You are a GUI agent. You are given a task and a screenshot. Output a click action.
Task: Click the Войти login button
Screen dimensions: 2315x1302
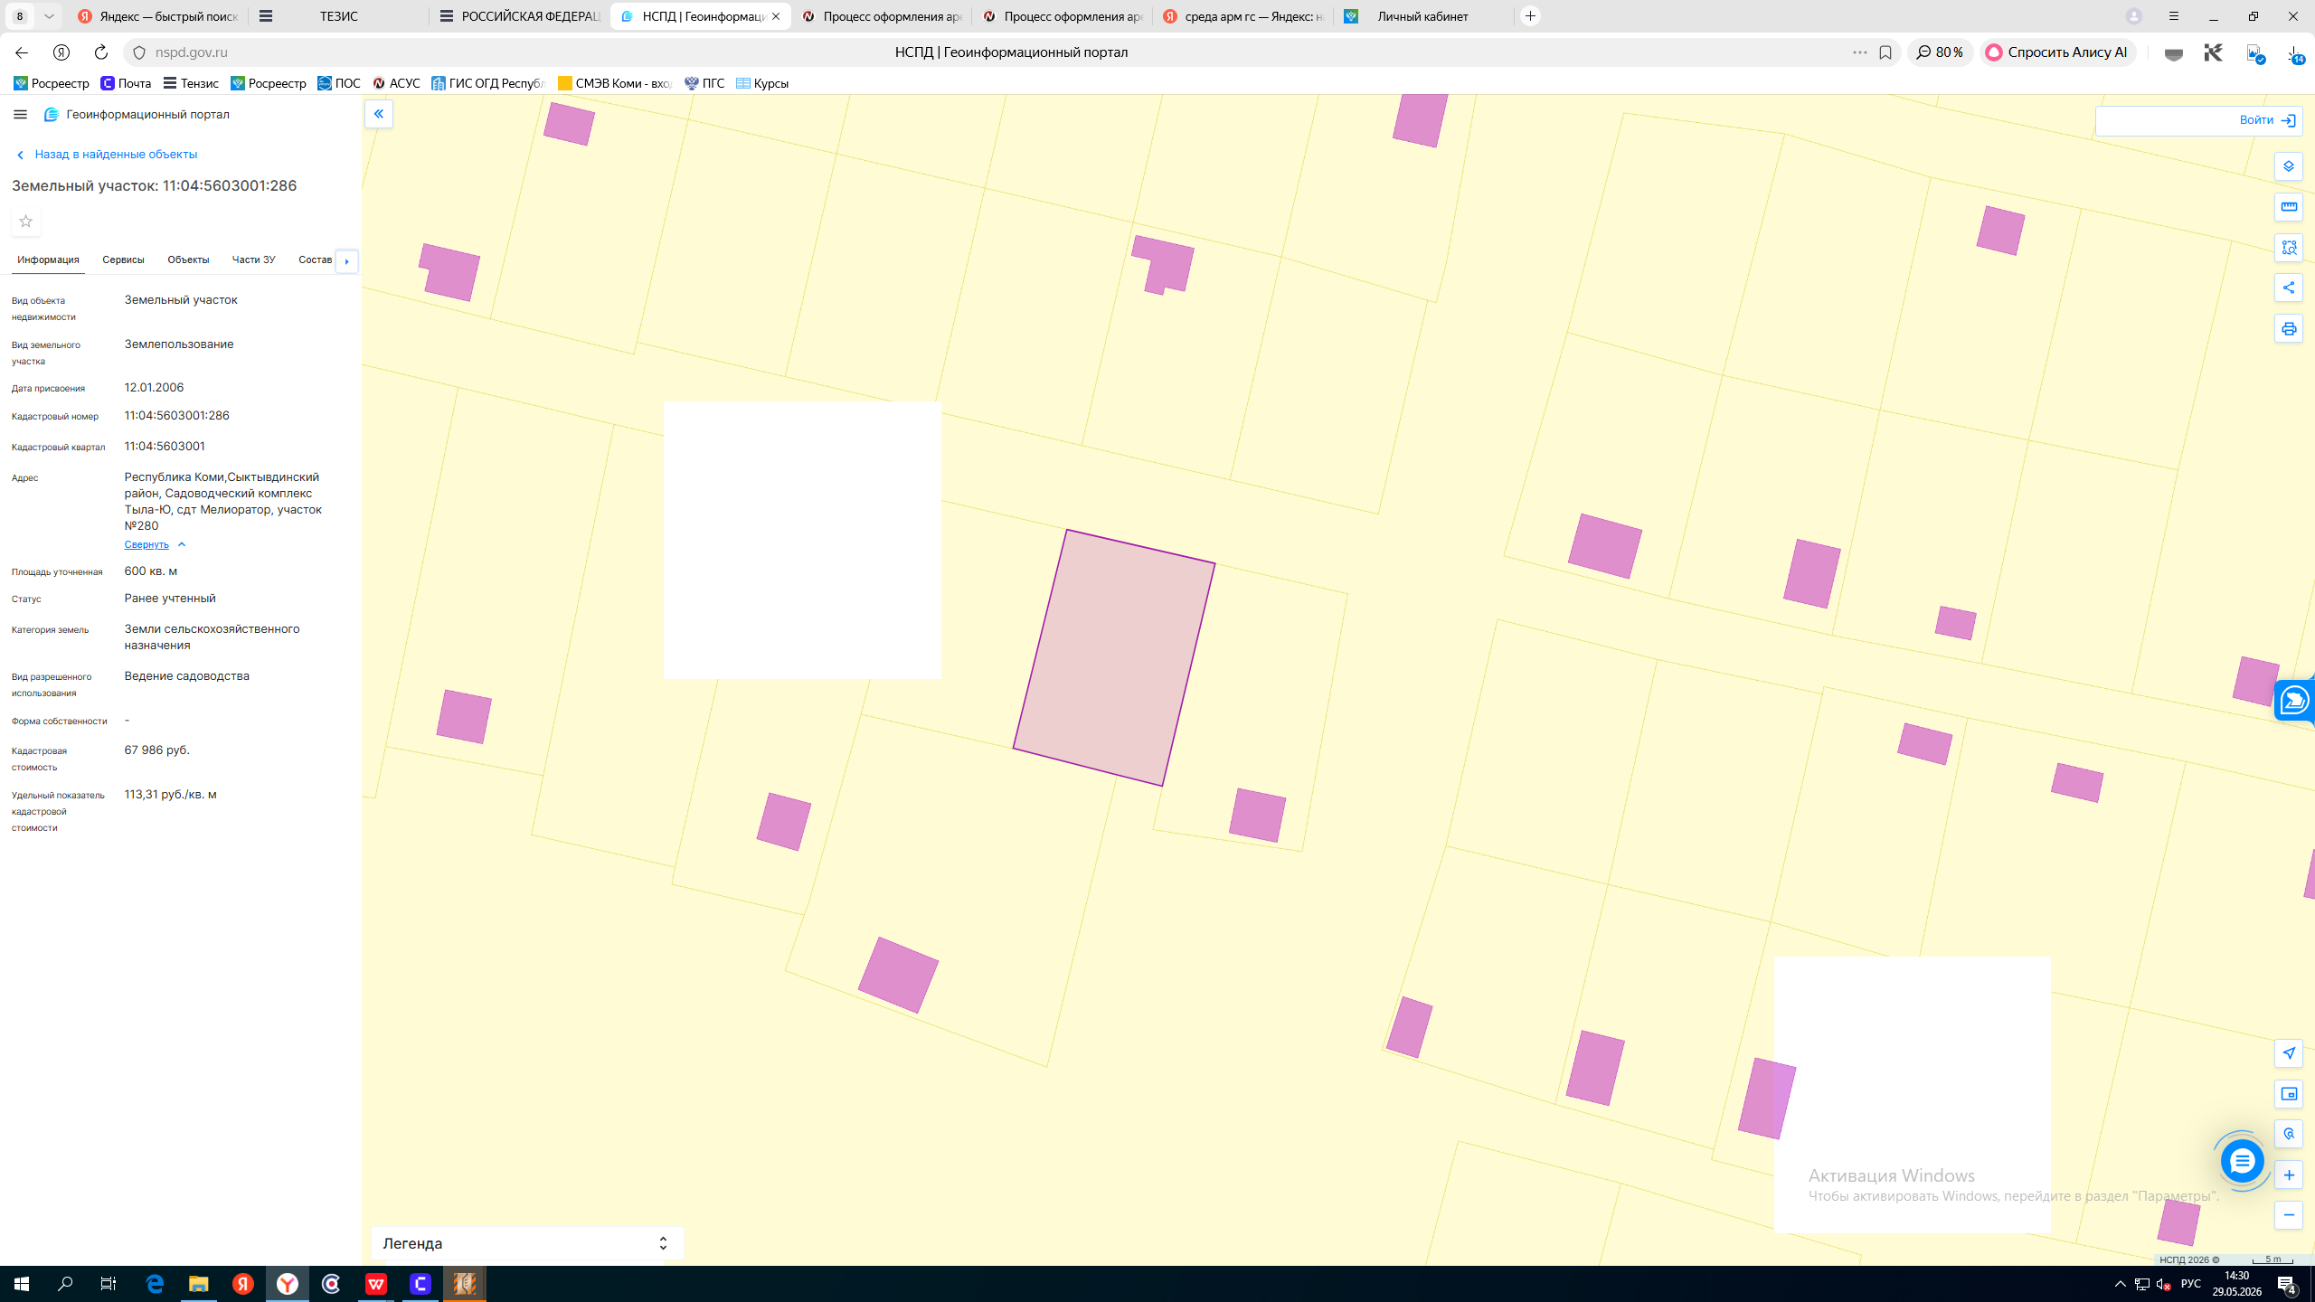pos(2267,120)
